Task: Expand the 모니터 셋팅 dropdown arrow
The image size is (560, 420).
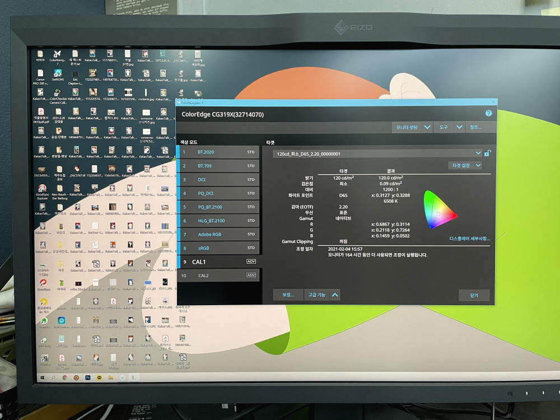Action: 427,127
